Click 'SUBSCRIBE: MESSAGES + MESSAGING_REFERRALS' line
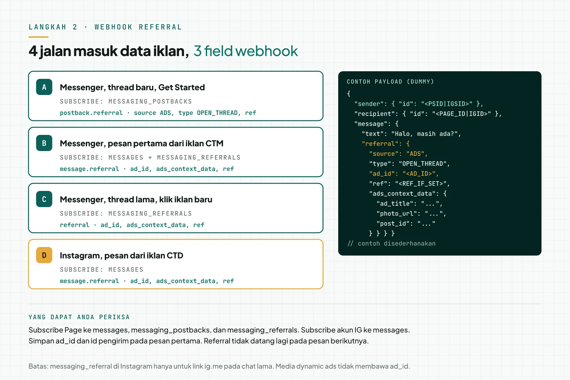 (150, 157)
